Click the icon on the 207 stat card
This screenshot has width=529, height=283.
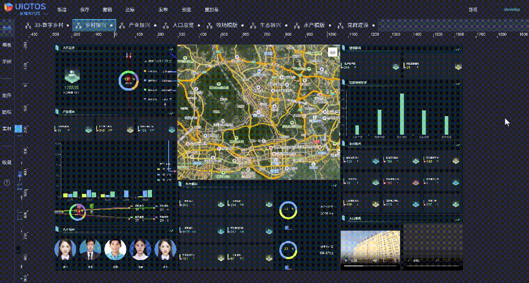coord(456,204)
